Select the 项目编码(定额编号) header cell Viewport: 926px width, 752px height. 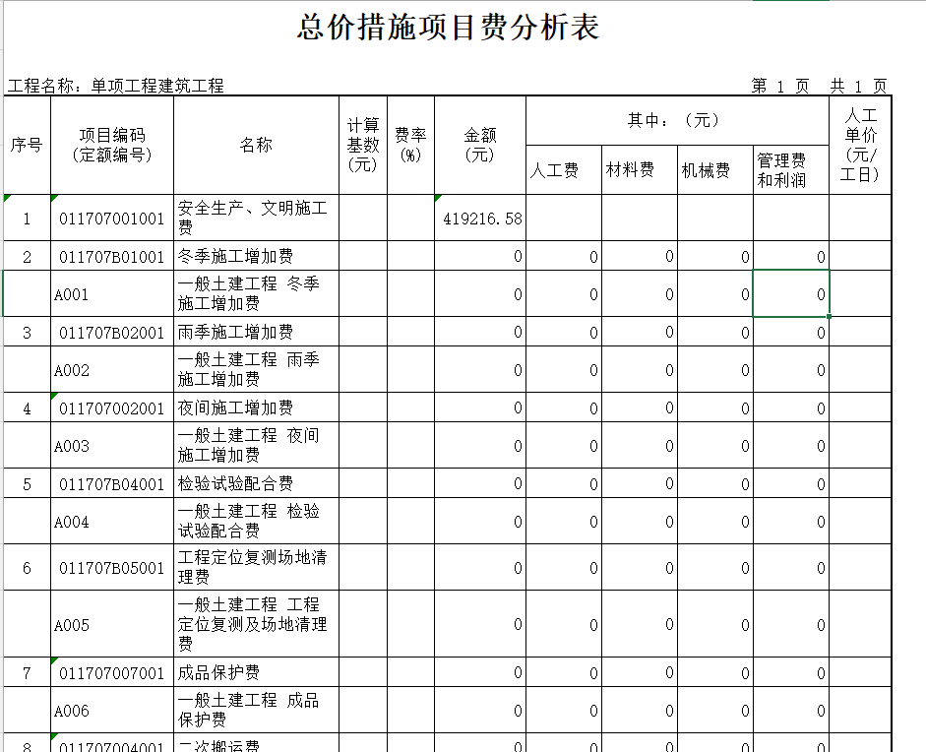tap(112, 145)
